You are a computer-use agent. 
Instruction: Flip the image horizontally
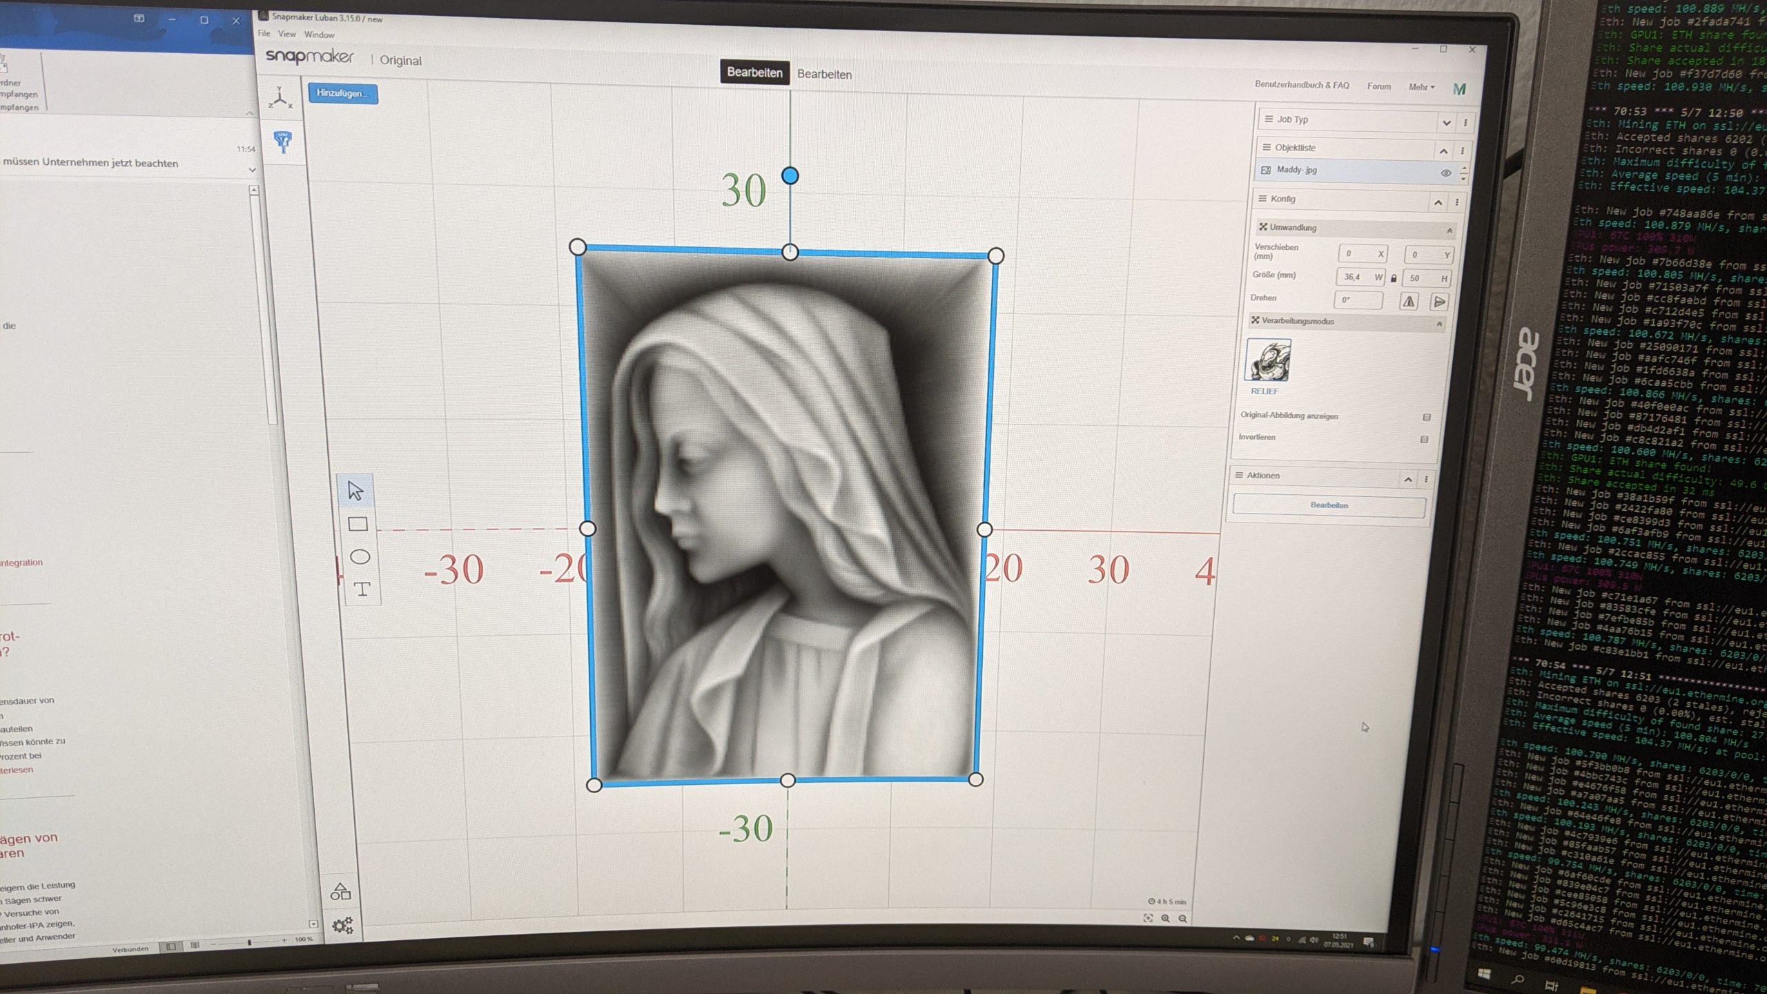point(1409,302)
